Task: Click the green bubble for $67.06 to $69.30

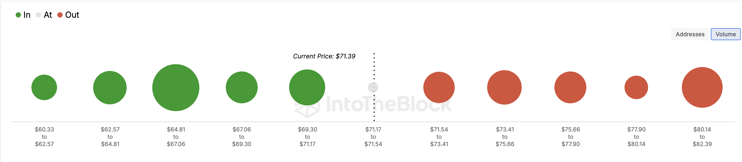Action: (242, 87)
